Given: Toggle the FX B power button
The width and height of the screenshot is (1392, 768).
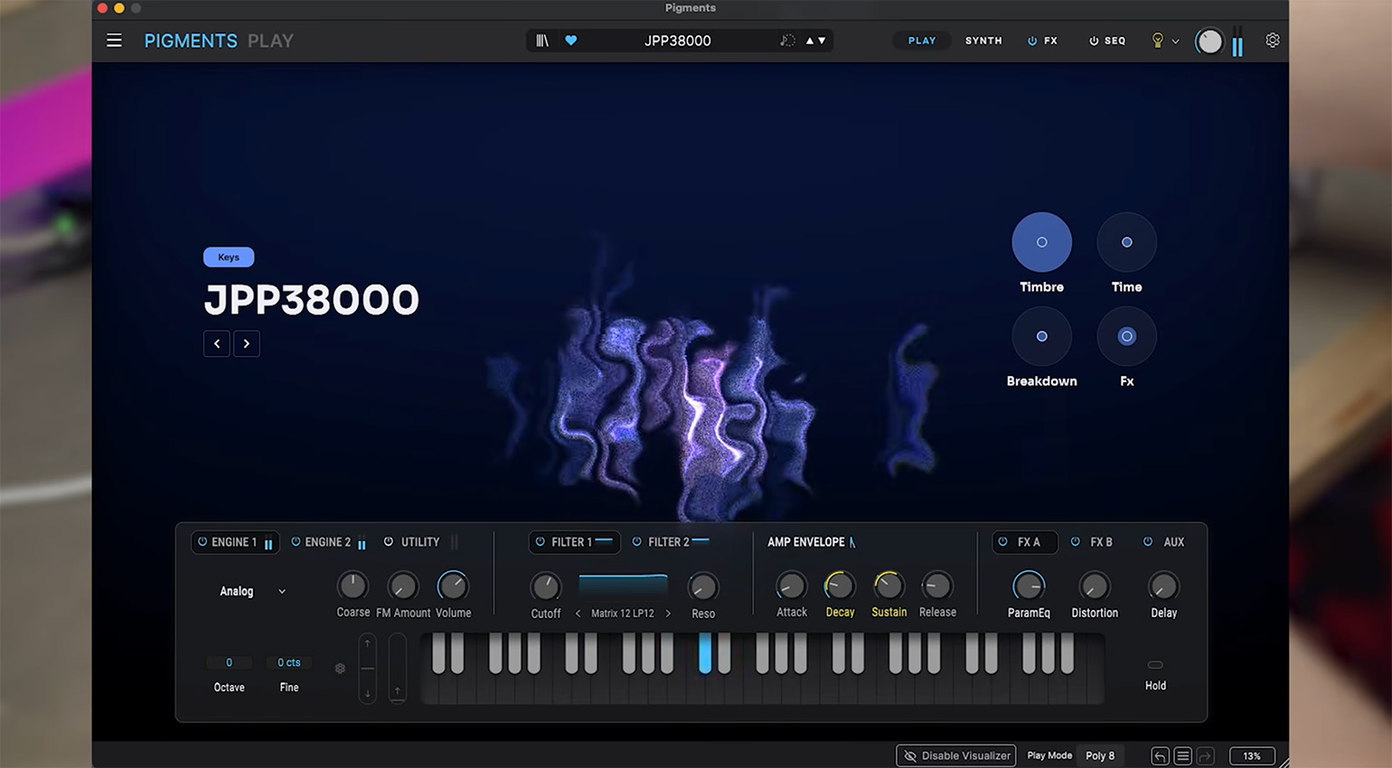Looking at the screenshot, I should click(x=1076, y=542).
